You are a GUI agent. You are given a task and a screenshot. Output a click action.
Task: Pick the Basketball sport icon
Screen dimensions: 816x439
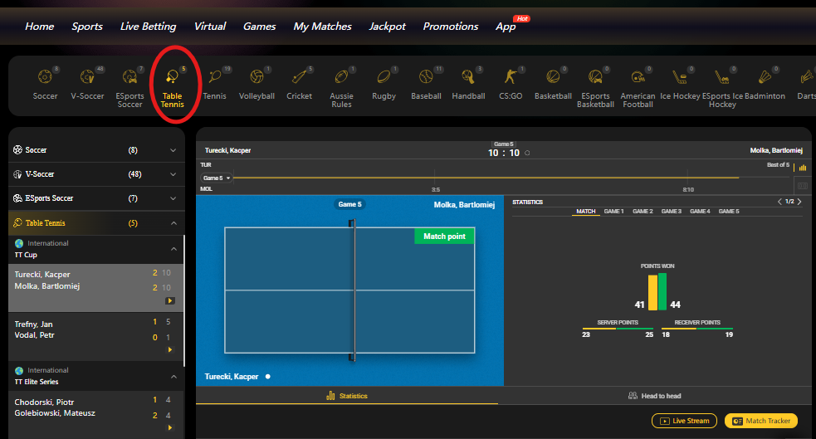pyautogui.click(x=553, y=85)
